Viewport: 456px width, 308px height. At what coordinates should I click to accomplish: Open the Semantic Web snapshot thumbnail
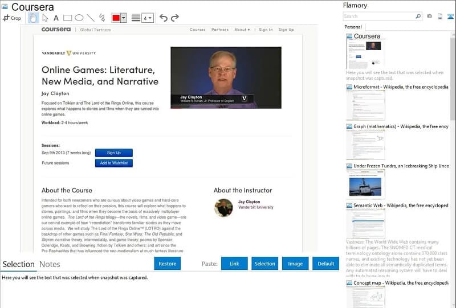click(x=366, y=224)
